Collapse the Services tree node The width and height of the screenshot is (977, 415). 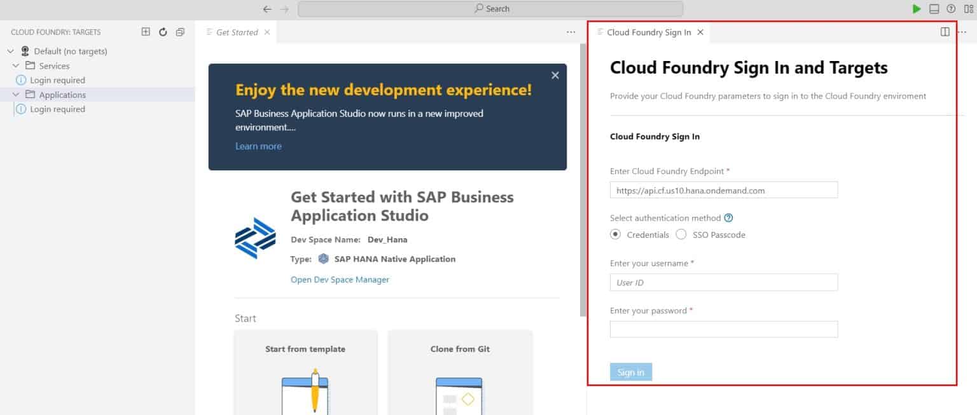[17, 65]
